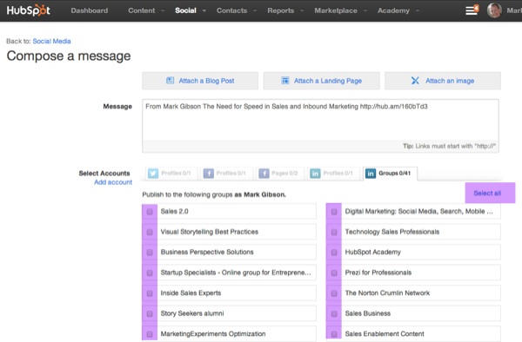Check the Sales 2.0 group
The image size is (522, 342).
tap(150, 212)
